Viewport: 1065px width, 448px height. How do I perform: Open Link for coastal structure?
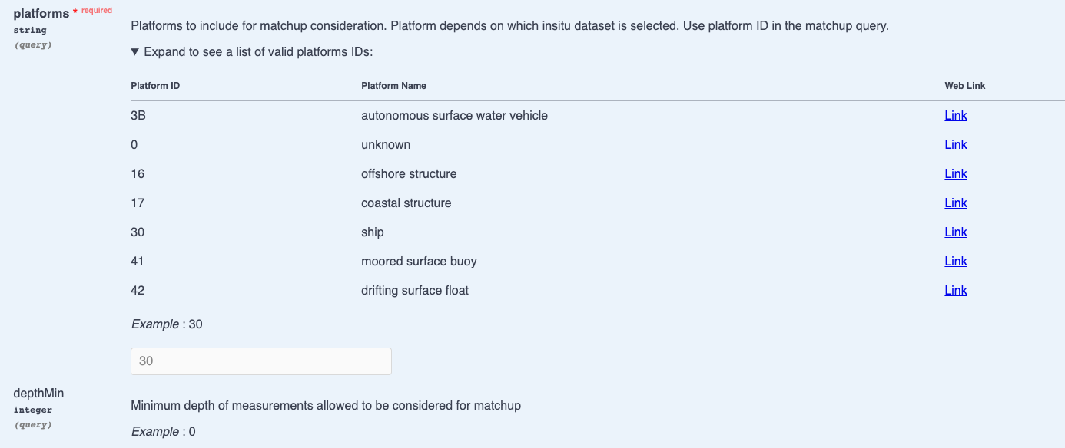coord(955,203)
